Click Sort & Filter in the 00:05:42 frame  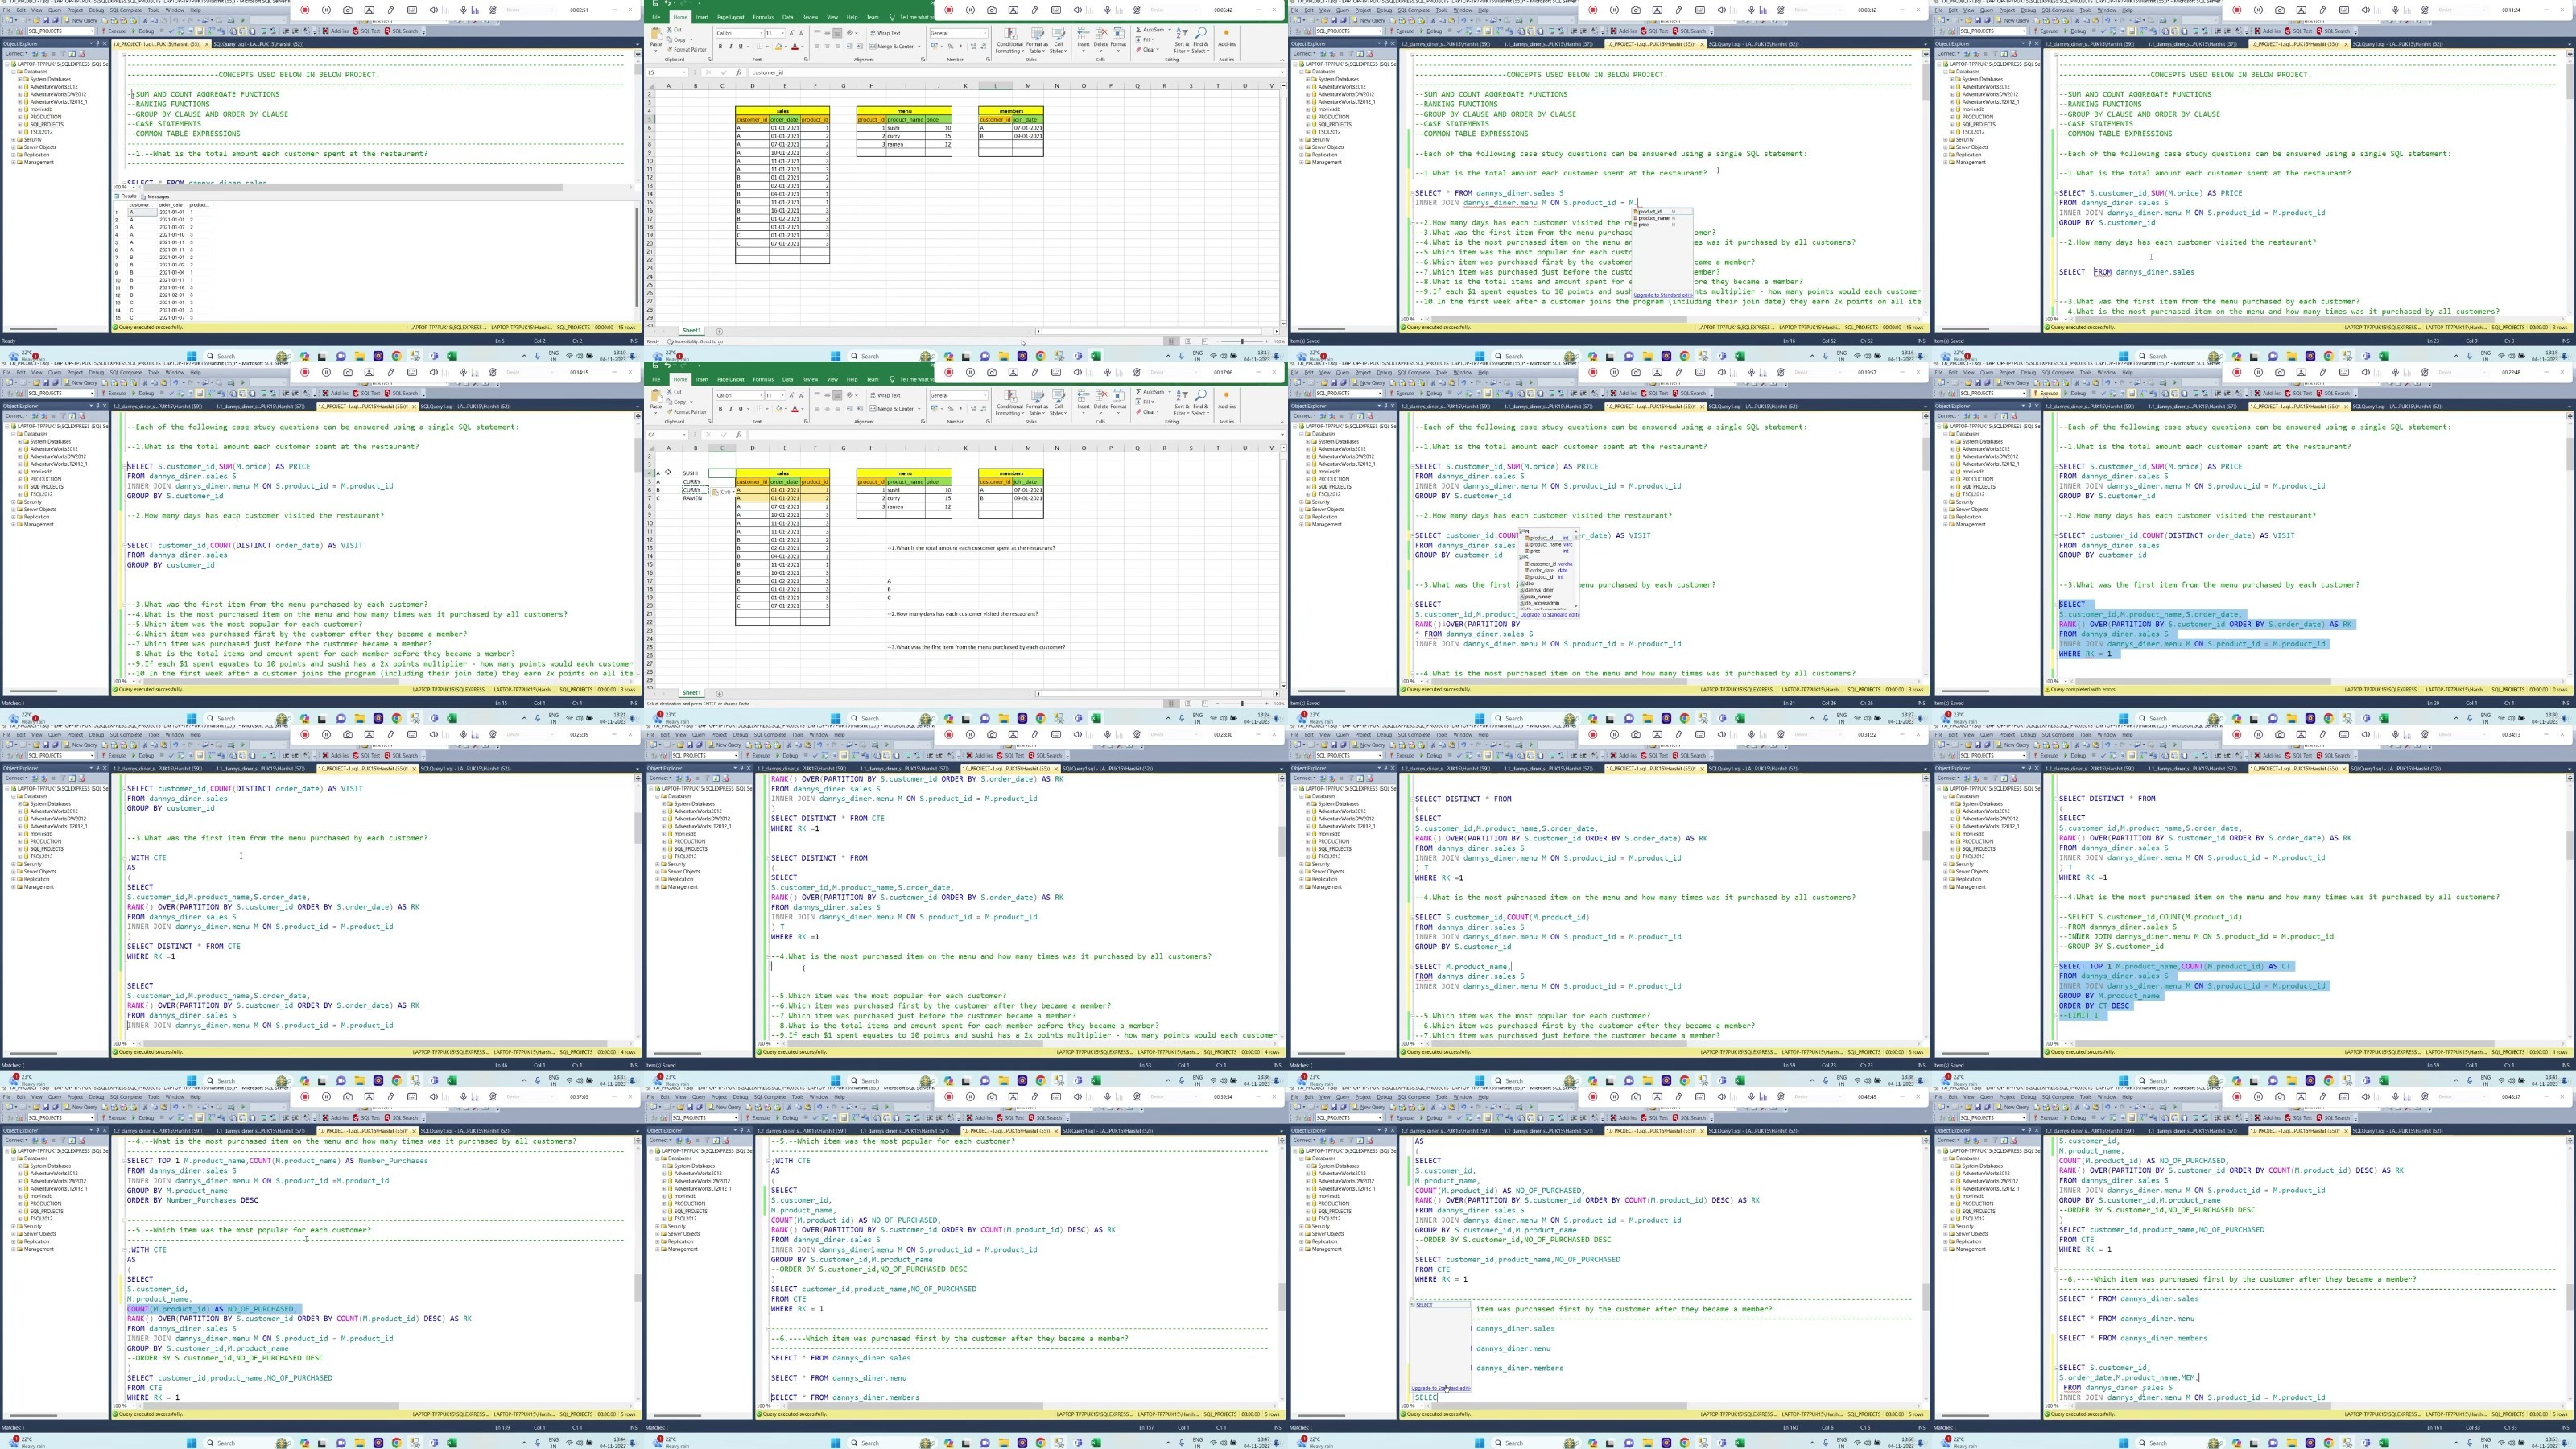(x=1182, y=40)
